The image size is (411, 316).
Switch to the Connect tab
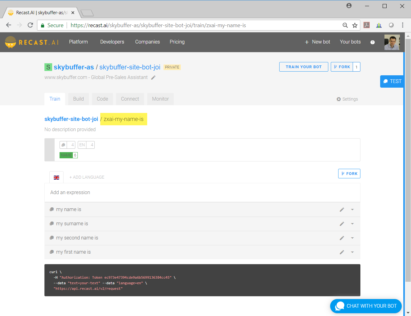pos(130,99)
